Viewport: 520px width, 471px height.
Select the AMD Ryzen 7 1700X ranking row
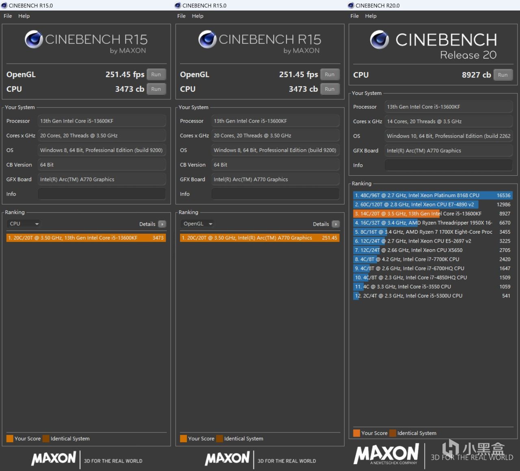433,232
